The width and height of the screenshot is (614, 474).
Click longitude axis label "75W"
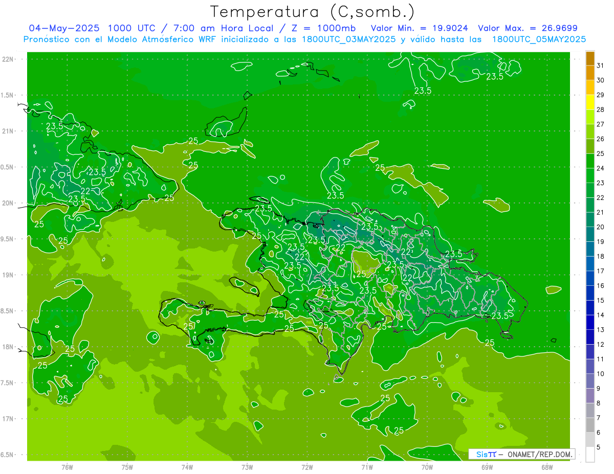pos(127,467)
